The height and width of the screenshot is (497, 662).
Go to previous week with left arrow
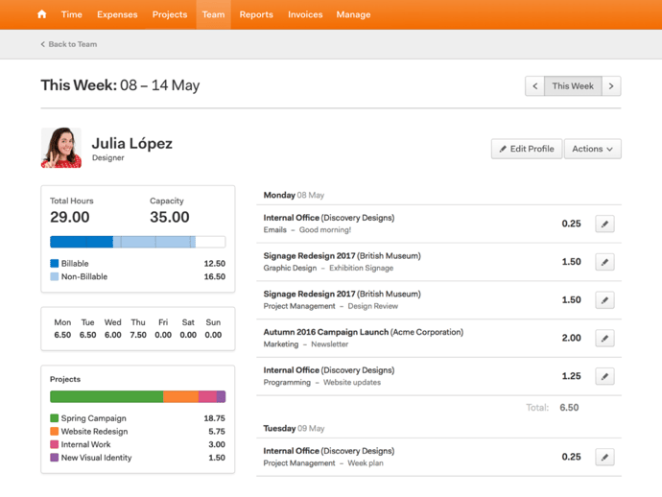tap(535, 86)
